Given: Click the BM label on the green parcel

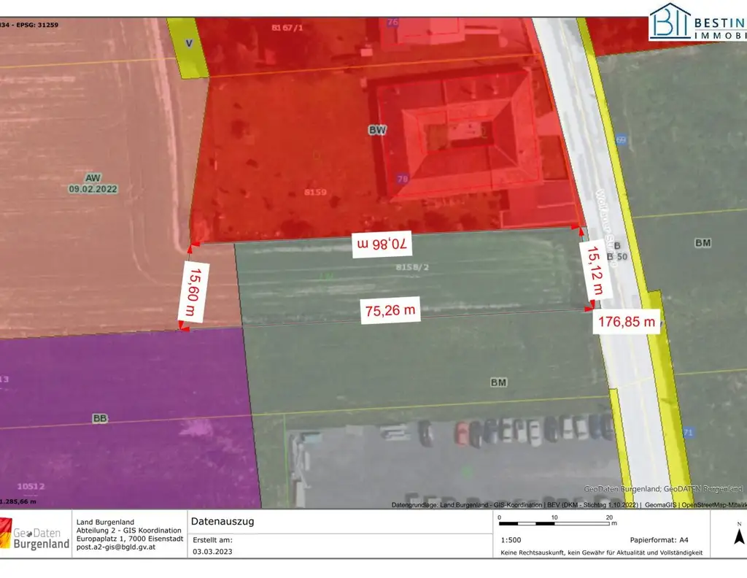Looking at the screenshot, I should point(498,380).
